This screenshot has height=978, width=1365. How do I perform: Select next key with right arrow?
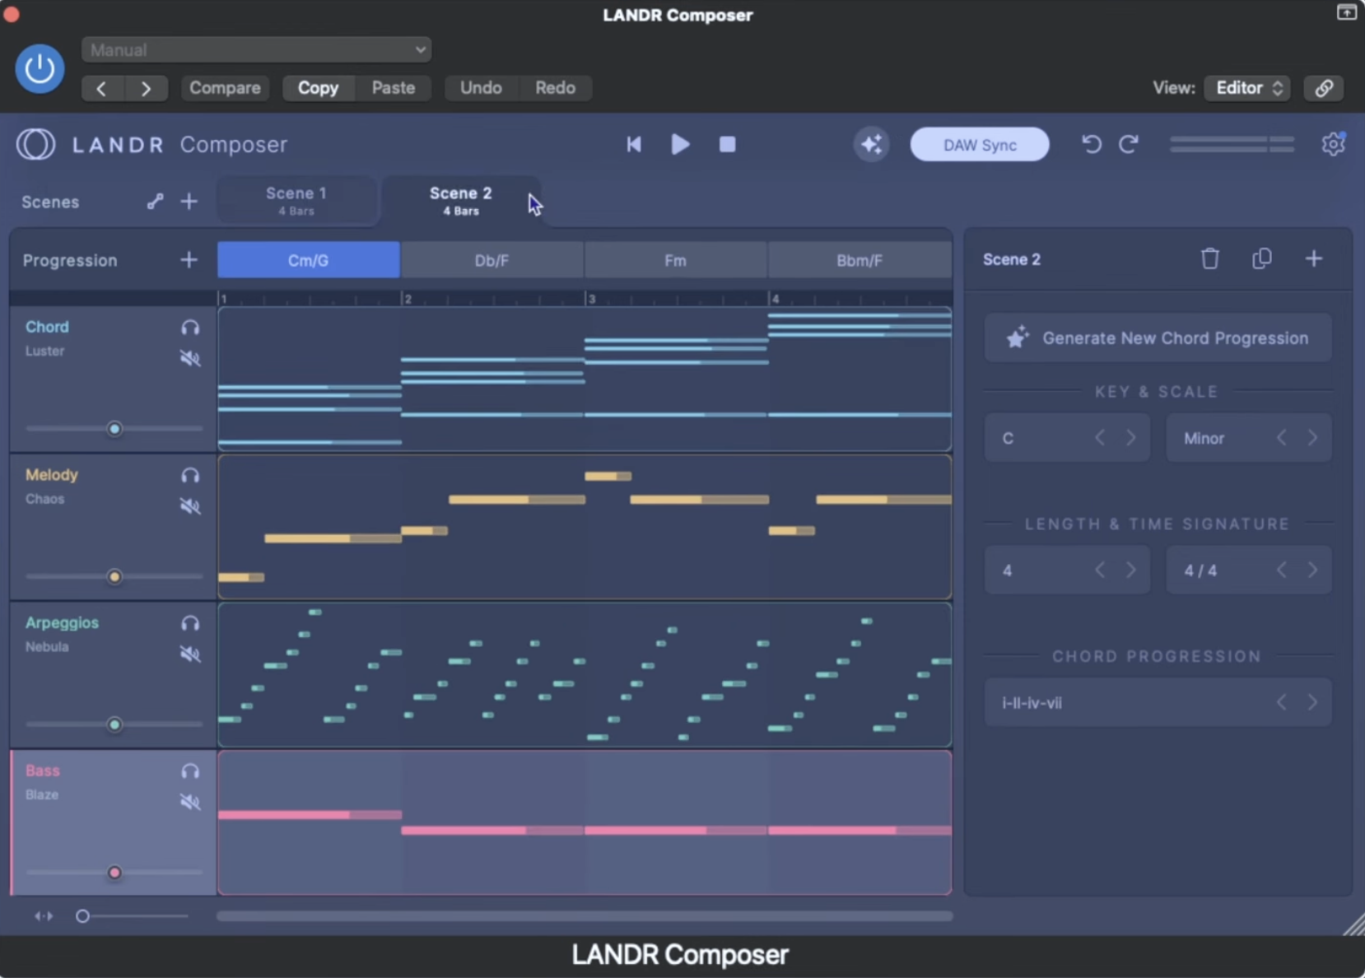point(1131,438)
